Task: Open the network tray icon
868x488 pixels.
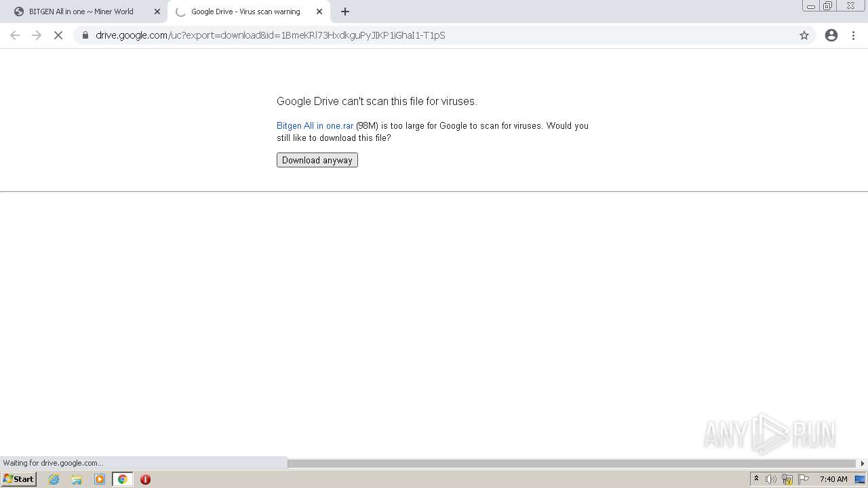Action: click(x=787, y=479)
